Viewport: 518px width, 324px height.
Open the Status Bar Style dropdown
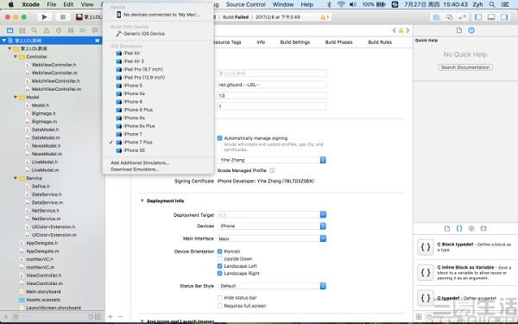pos(272,286)
